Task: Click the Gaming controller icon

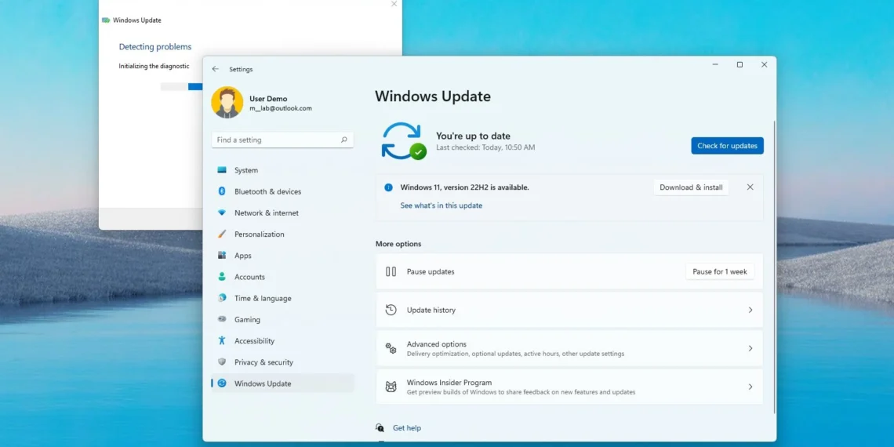Action: coord(222,319)
